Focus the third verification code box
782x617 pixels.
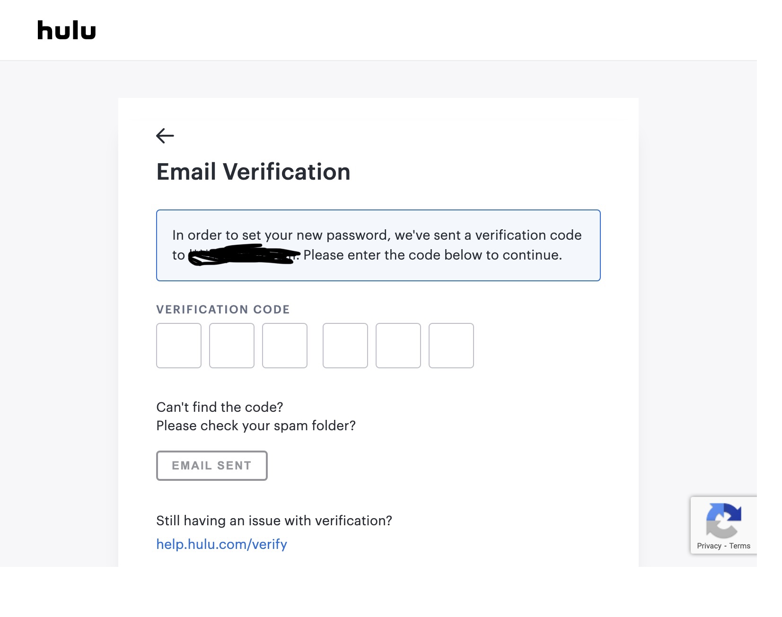click(285, 346)
